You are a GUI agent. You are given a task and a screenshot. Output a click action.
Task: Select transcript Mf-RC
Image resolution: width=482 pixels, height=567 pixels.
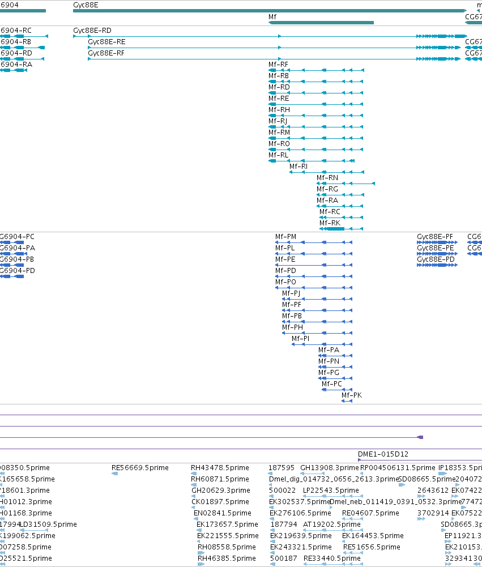tap(330, 212)
